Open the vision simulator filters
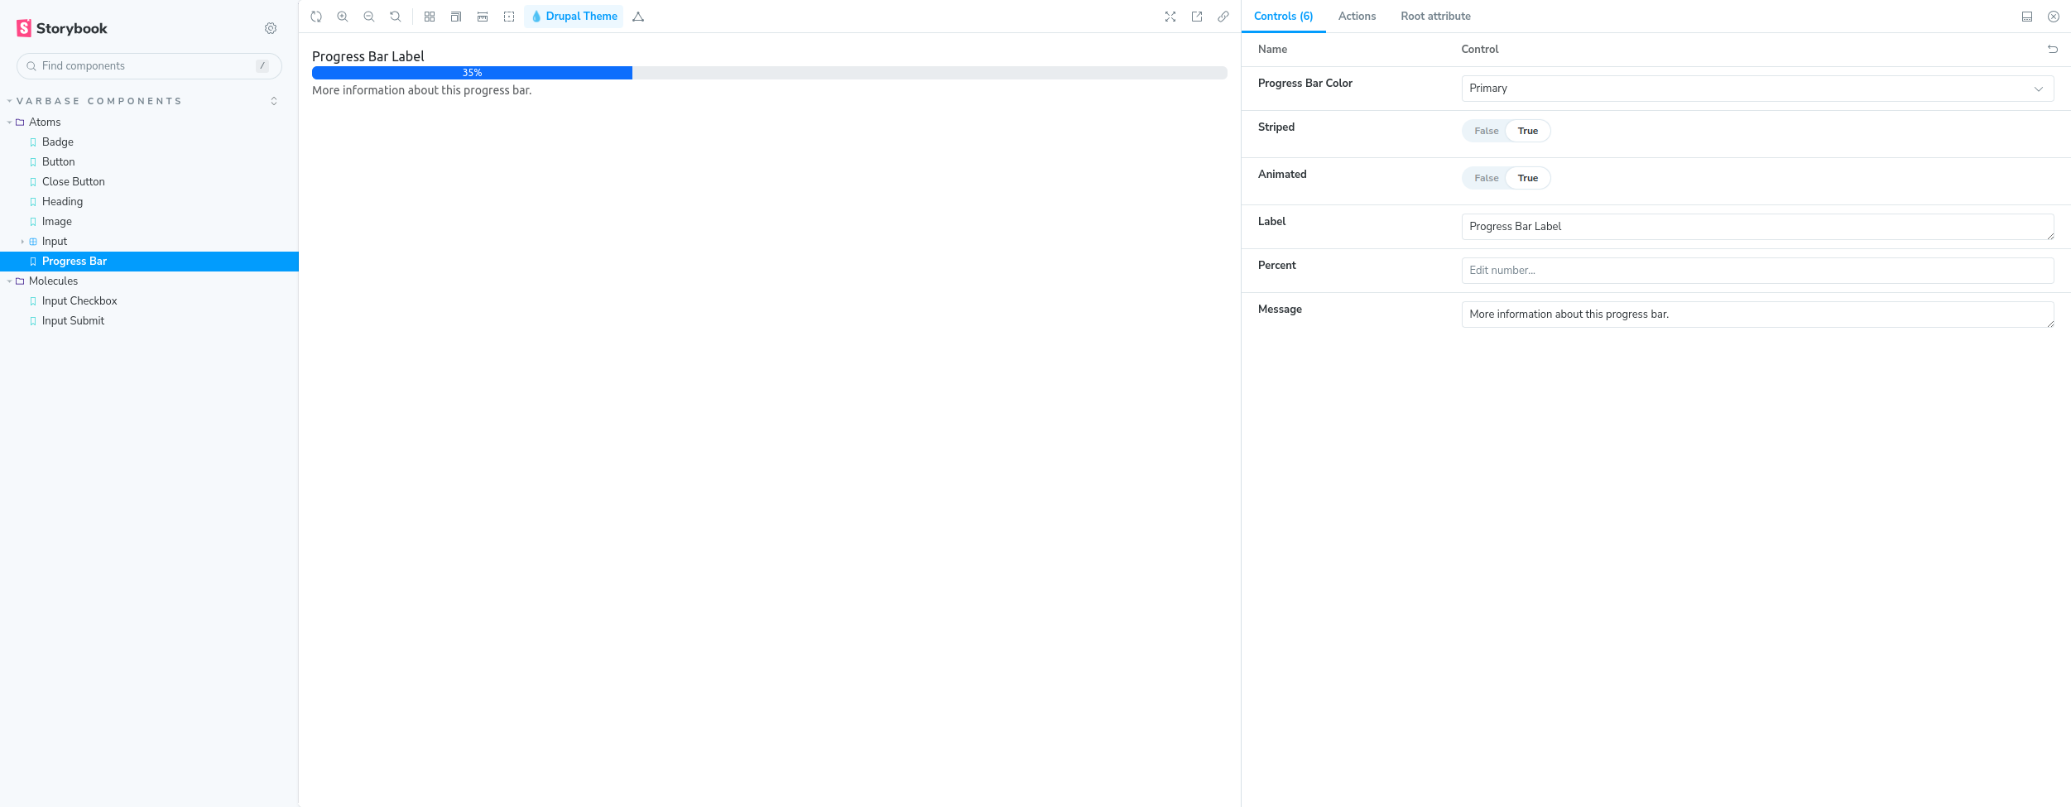Screen dimensions: 2071x807 pyautogui.click(x=637, y=16)
